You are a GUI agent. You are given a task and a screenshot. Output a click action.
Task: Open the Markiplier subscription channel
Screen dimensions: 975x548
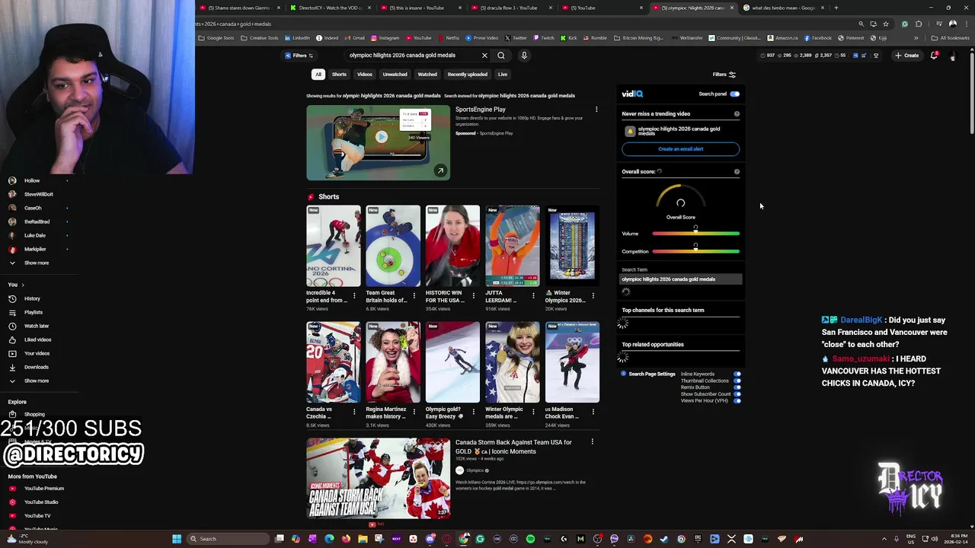pyautogui.click(x=34, y=249)
